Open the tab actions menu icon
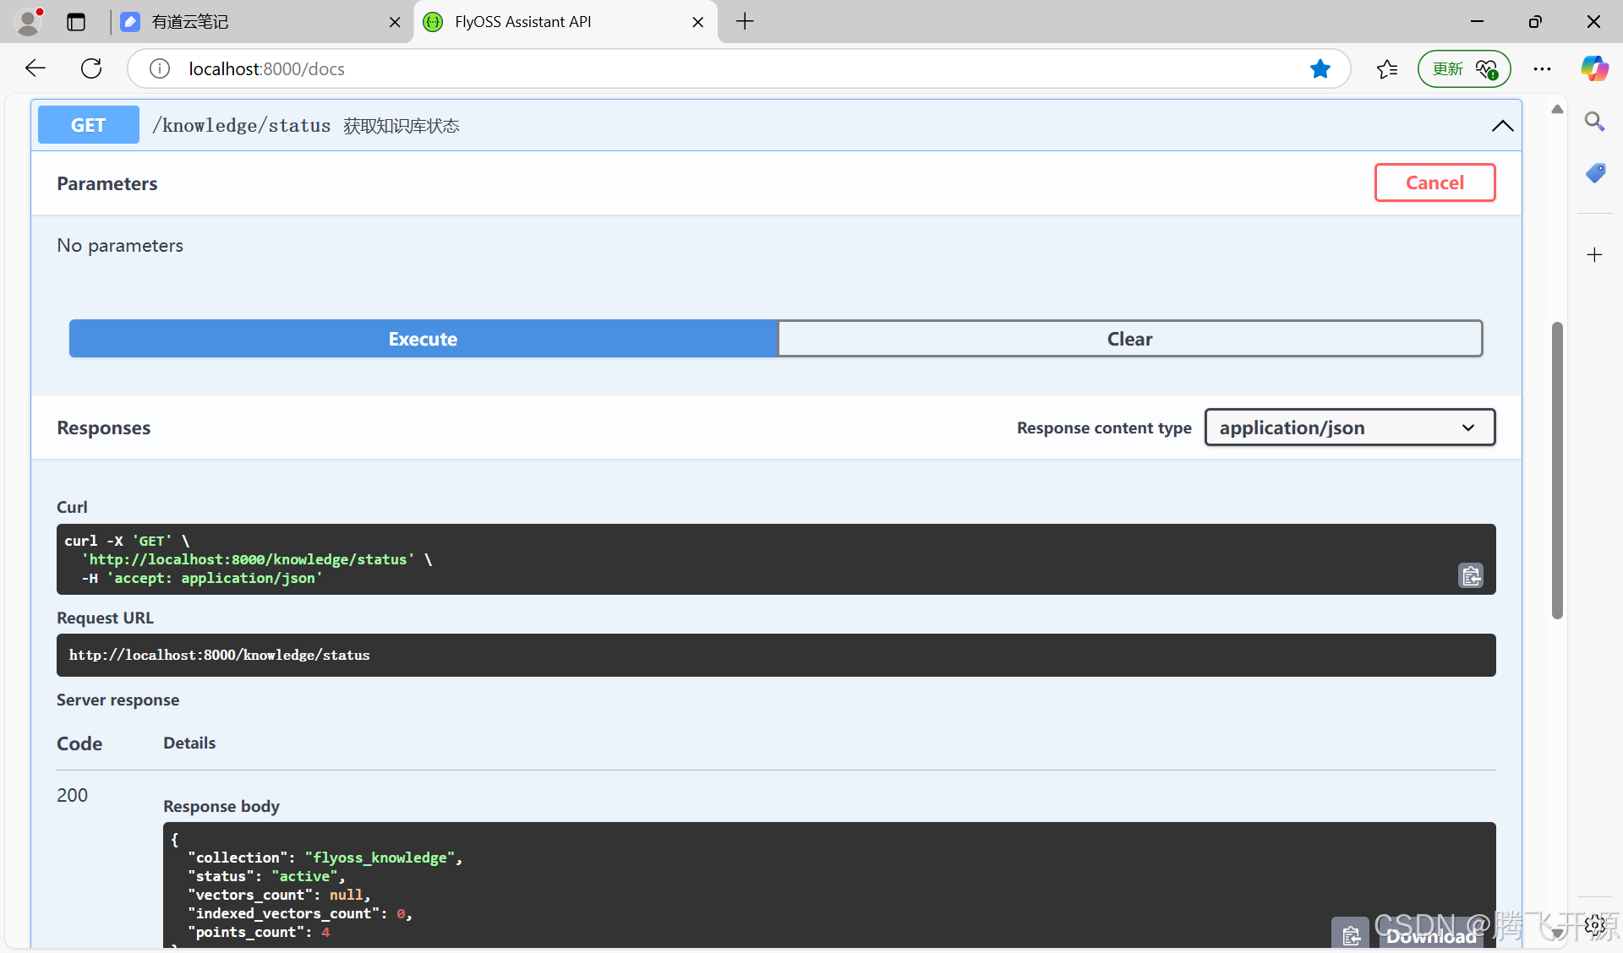The width and height of the screenshot is (1623, 953). click(x=76, y=22)
